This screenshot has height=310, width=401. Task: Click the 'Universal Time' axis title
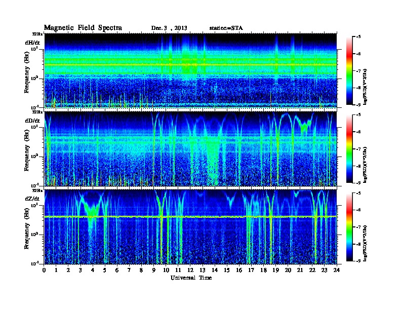[x=191, y=278]
